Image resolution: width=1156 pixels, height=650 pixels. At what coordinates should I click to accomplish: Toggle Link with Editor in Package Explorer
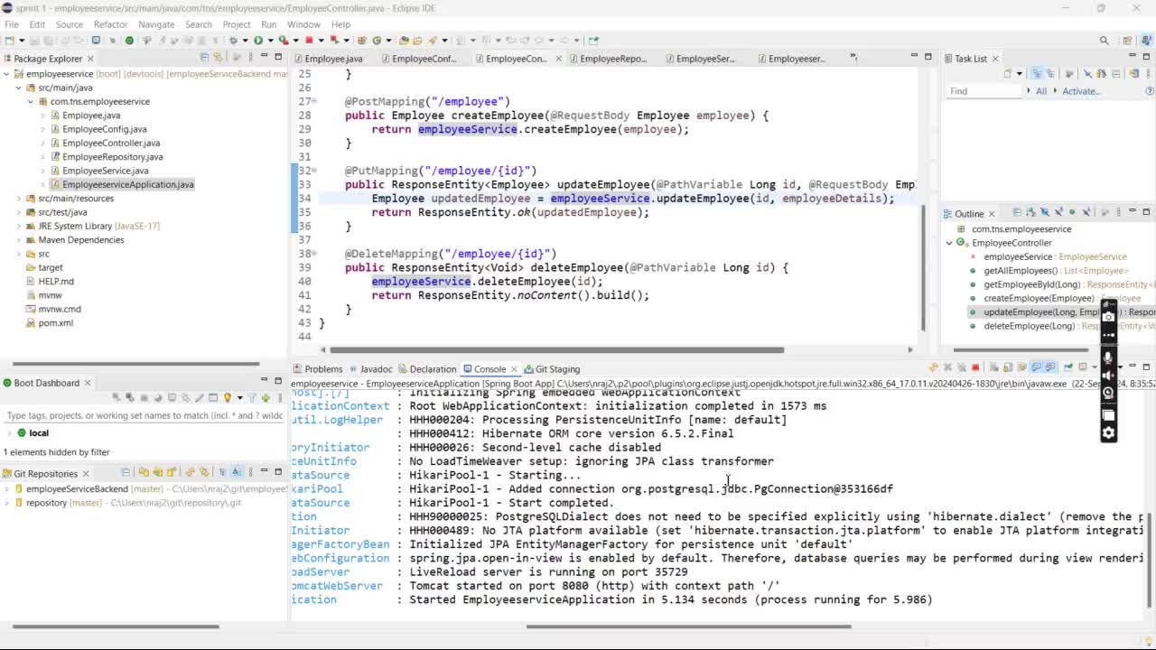point(218,58)
